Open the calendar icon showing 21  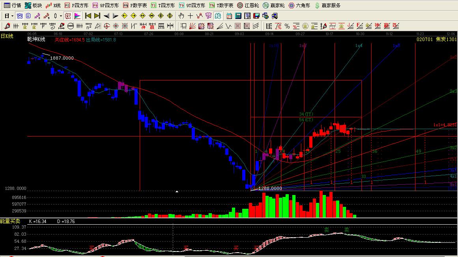[x=229, y=16]
